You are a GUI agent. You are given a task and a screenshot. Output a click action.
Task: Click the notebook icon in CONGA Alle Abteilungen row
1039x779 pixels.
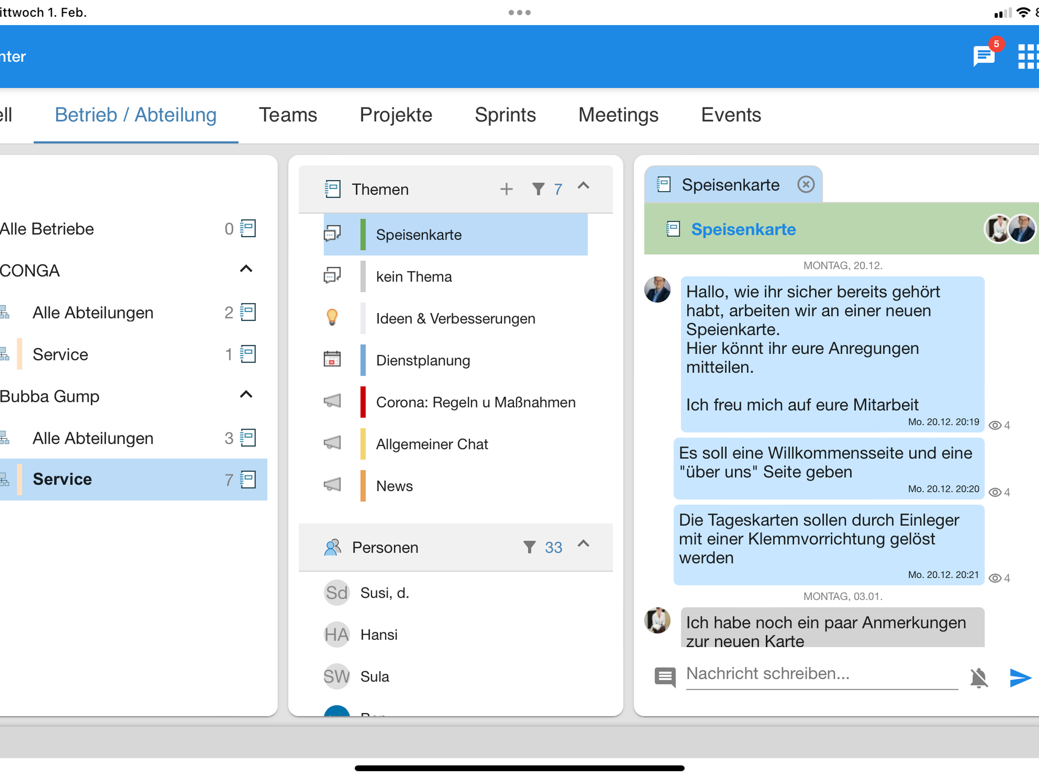(x=248, y=312)
